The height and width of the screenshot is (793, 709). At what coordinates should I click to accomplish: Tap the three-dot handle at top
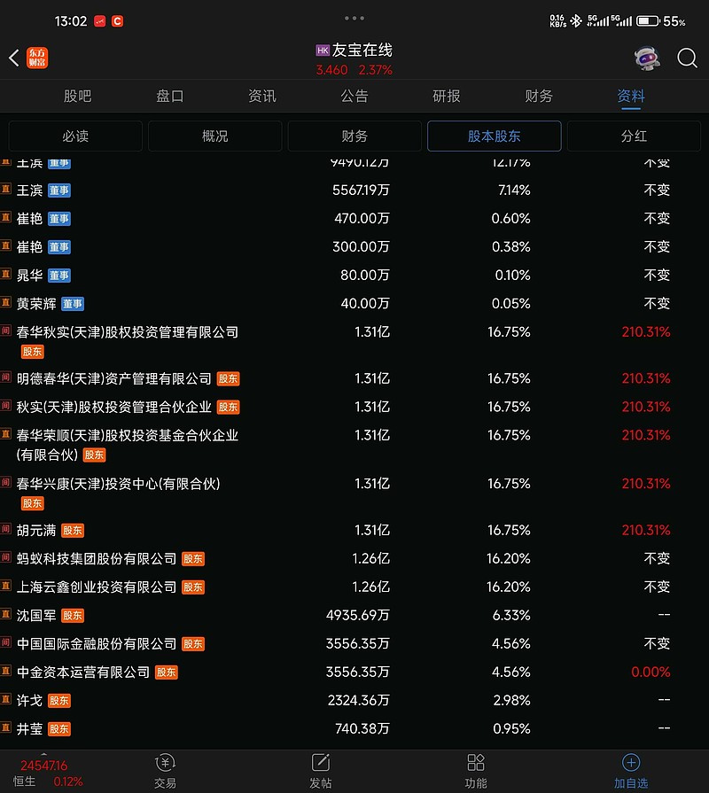354,19
